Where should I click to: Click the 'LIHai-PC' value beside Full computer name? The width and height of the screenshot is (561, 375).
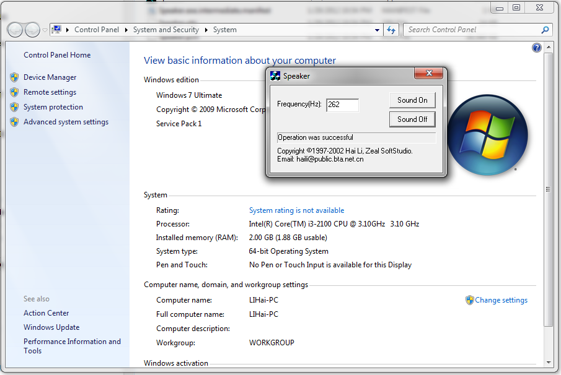(x=263, y=314)
